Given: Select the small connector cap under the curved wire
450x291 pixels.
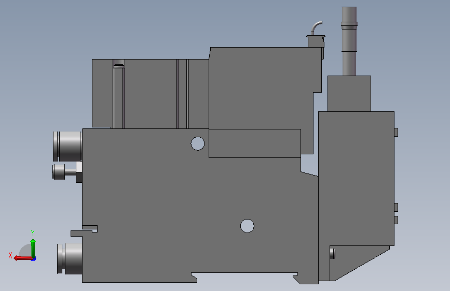Looking at the screenshot, I should click(316, 41).
